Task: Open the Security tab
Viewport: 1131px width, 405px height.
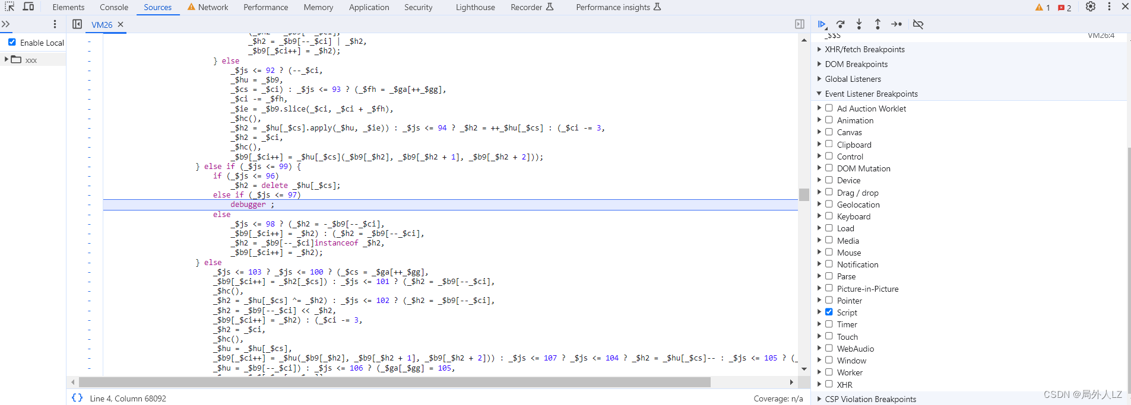Action: tap(419, 7)
